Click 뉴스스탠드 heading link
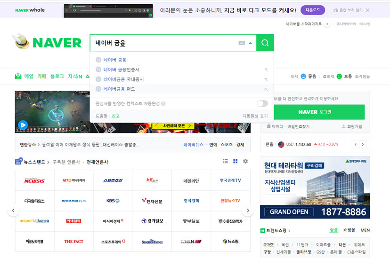 34,162
